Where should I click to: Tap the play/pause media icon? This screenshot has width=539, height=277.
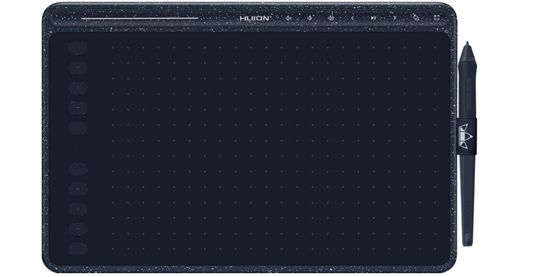pyautogui.click(x=373, y=18)
